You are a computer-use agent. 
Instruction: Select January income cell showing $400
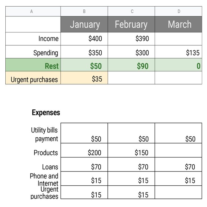click(84, 39)
